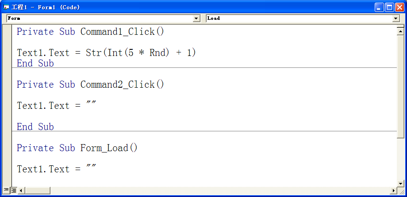
Task: Open the code window's system menu icon
Action: coord(6,7)
